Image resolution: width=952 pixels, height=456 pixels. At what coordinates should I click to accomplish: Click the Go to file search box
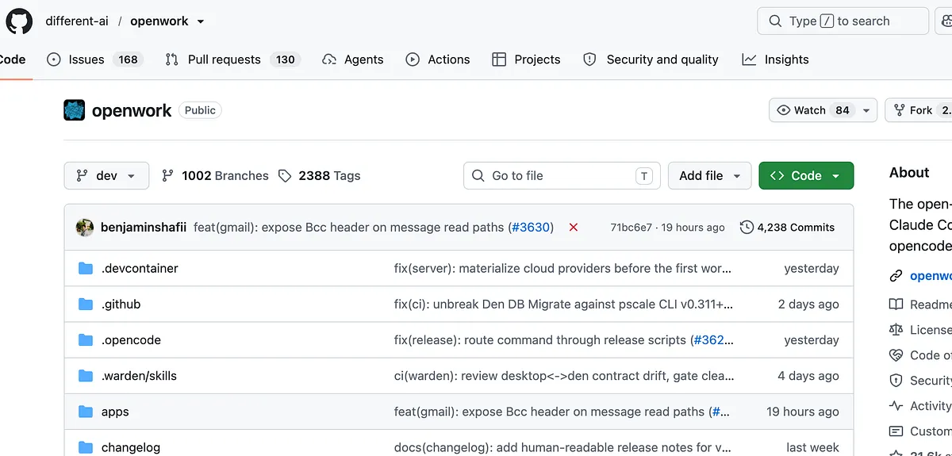pos(562,176)
